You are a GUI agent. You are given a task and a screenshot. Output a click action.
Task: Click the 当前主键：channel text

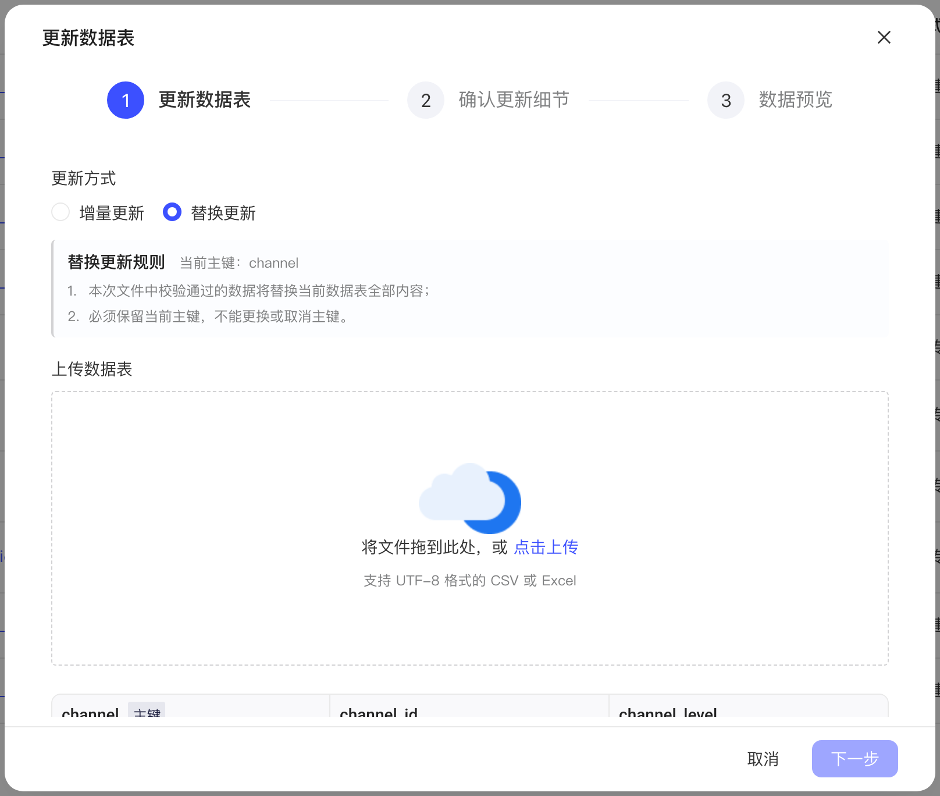(239, 263)
